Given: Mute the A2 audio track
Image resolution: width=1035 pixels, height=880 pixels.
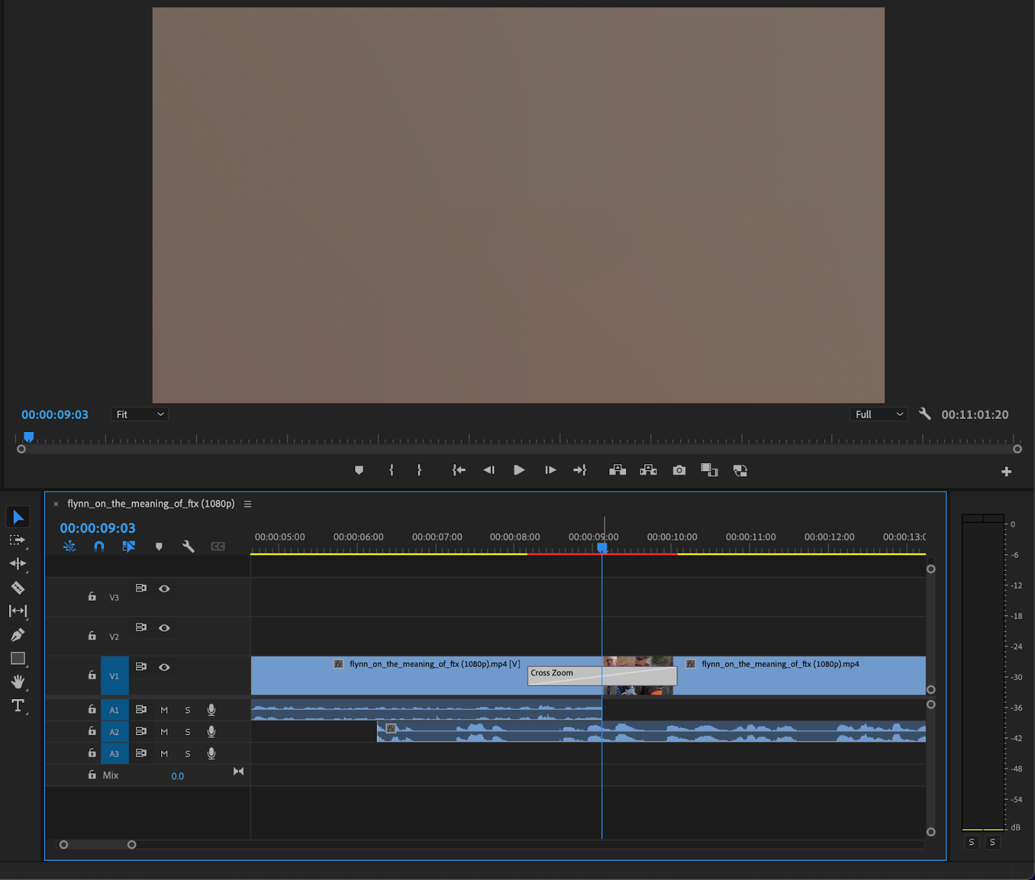Looking at the screenshot, I should [x=164, y=731].
